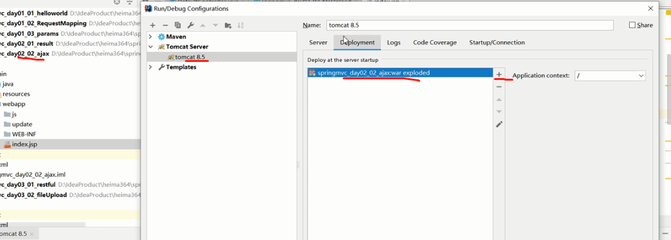Select day01_01_helloworld module
Image resolution: width=671 pixels, height=240 pixels.
tap(34, 13)
